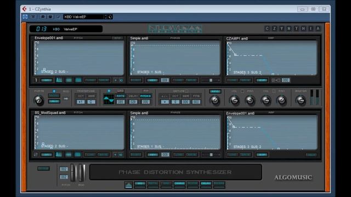Image resolution: width=351 pixels, height=197 pixels.
Task: Click the plus icon in line 1 pitch row
Action: [x=115, y=80]
